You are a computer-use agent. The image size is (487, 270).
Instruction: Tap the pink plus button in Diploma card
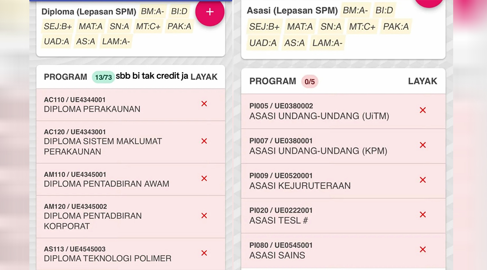pyautogui.click(x=210, y=12)
